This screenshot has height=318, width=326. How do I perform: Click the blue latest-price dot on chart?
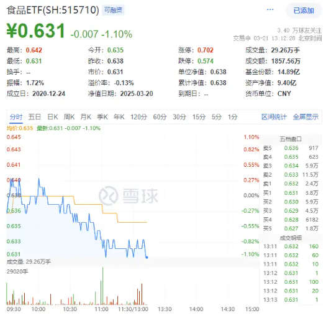coord(147,258)
